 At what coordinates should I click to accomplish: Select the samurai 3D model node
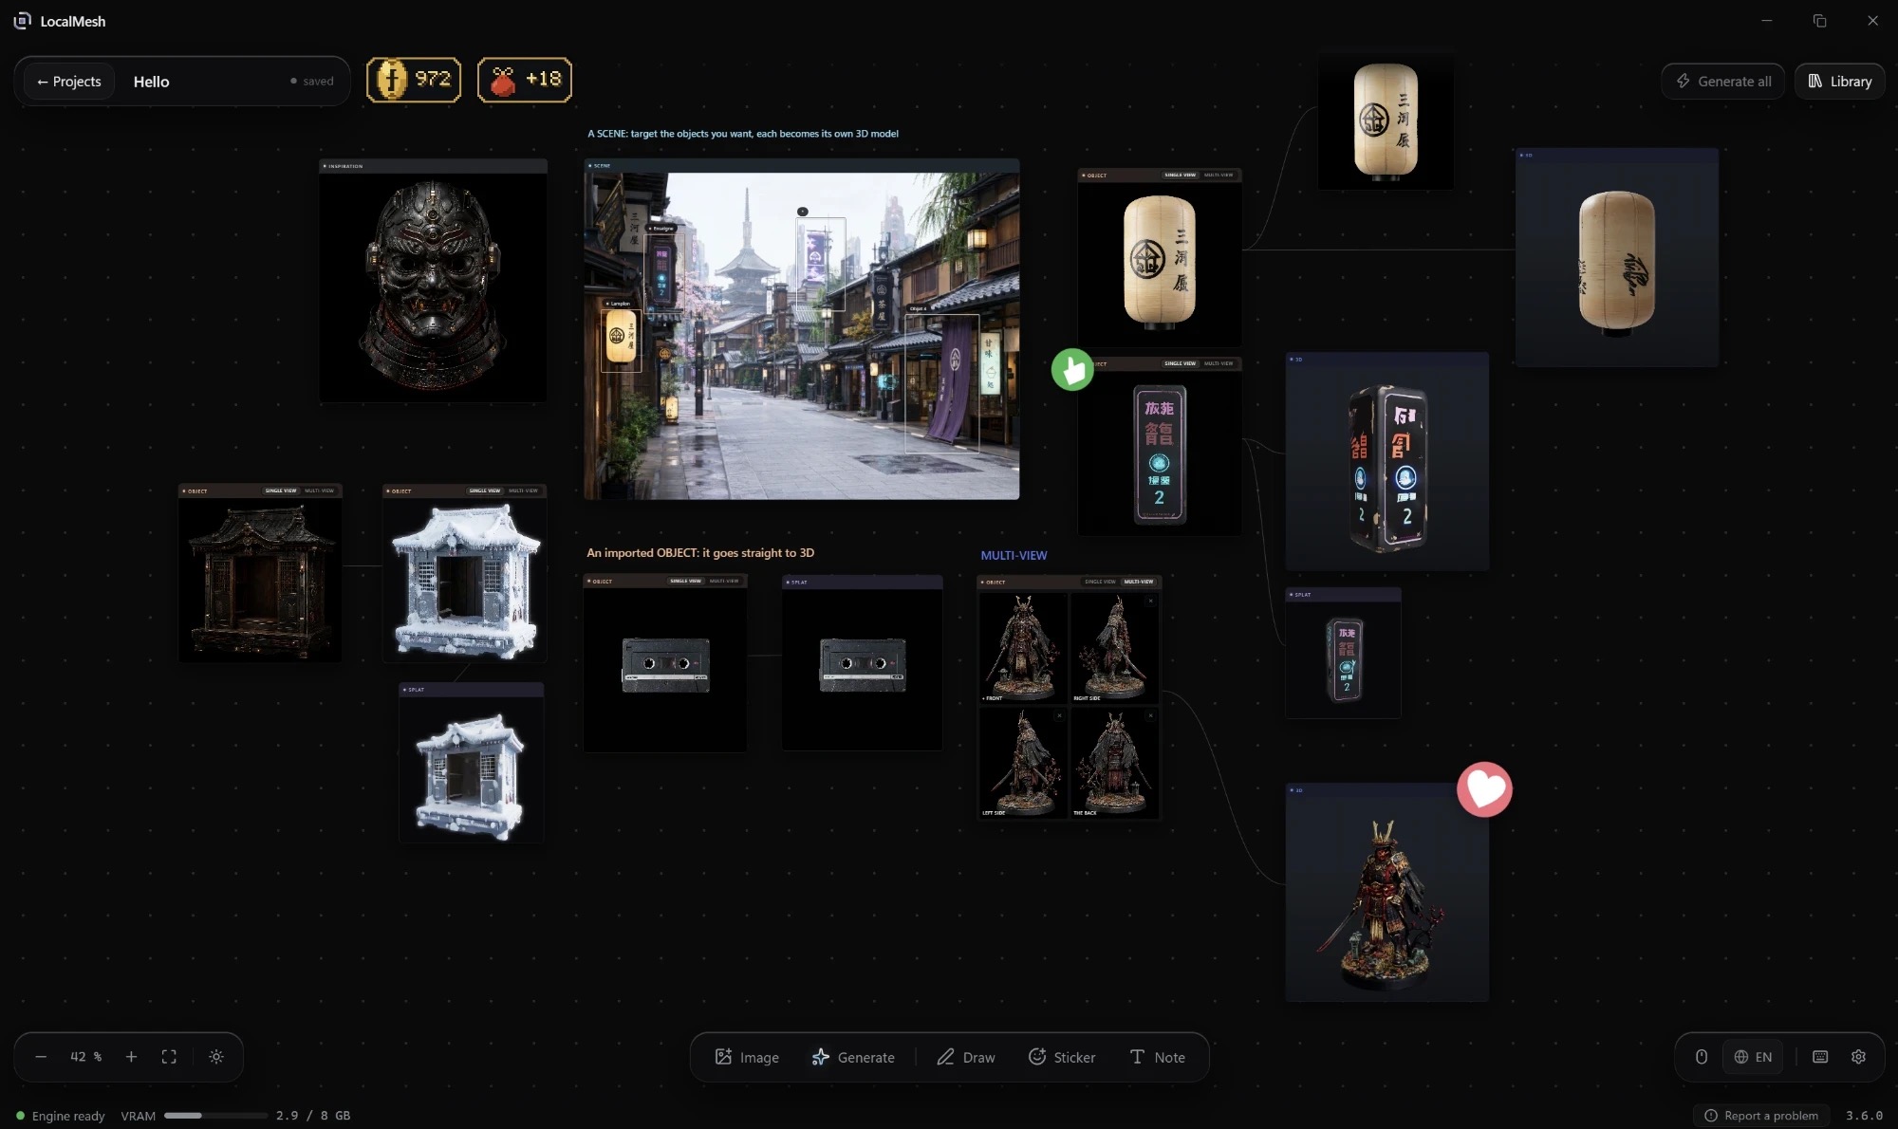pyautogui.click(x=1386, y=892)
